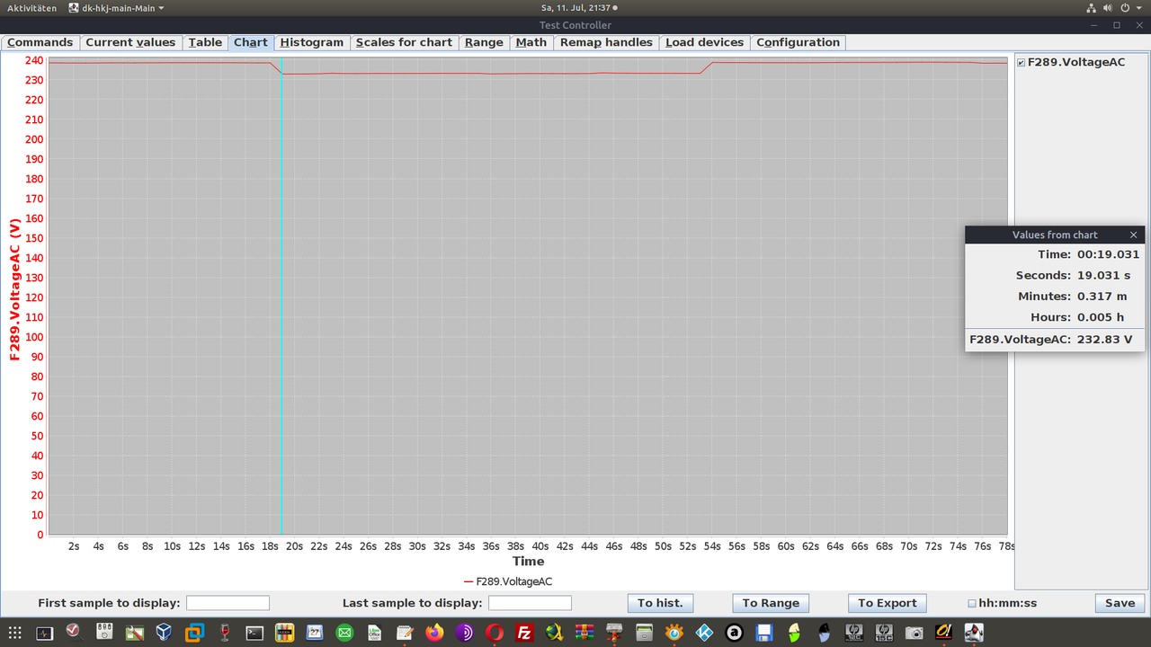This screenshot has width=1151, height=647.
Task: Launch Firefox from the dock
Action: coord(434,634)
